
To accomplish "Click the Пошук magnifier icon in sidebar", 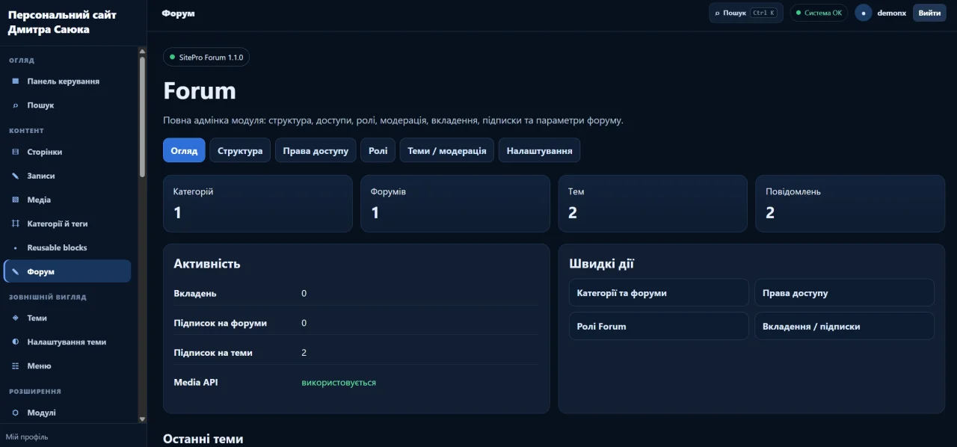I will click(x=16, y=105).
